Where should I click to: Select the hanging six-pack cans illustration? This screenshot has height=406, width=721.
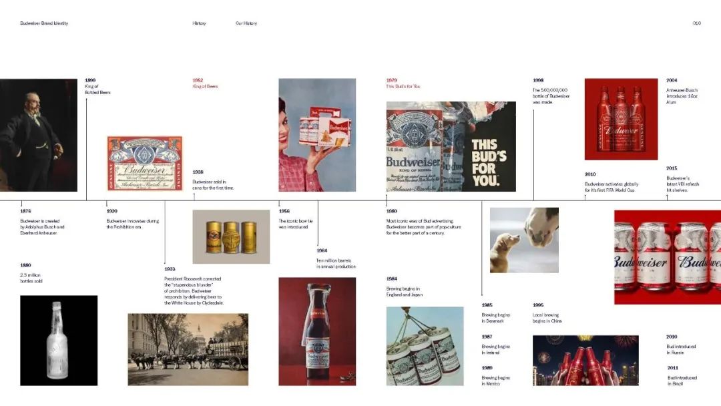(x=425, y=346)
